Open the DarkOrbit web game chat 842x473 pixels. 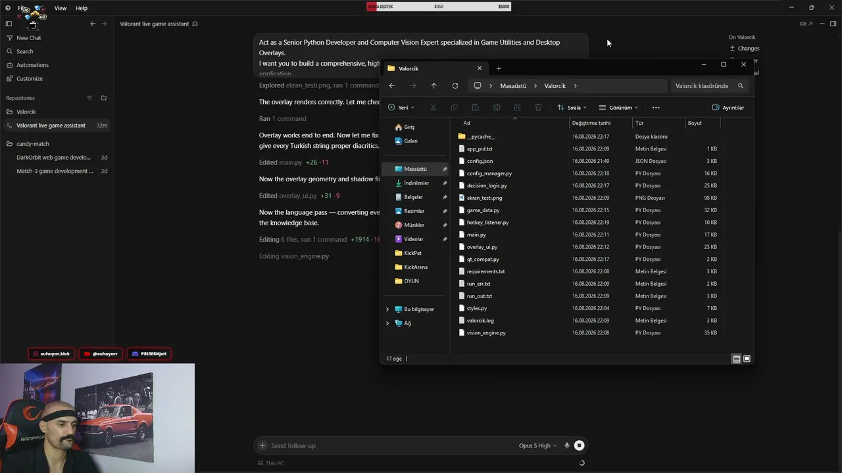[53, 158]
